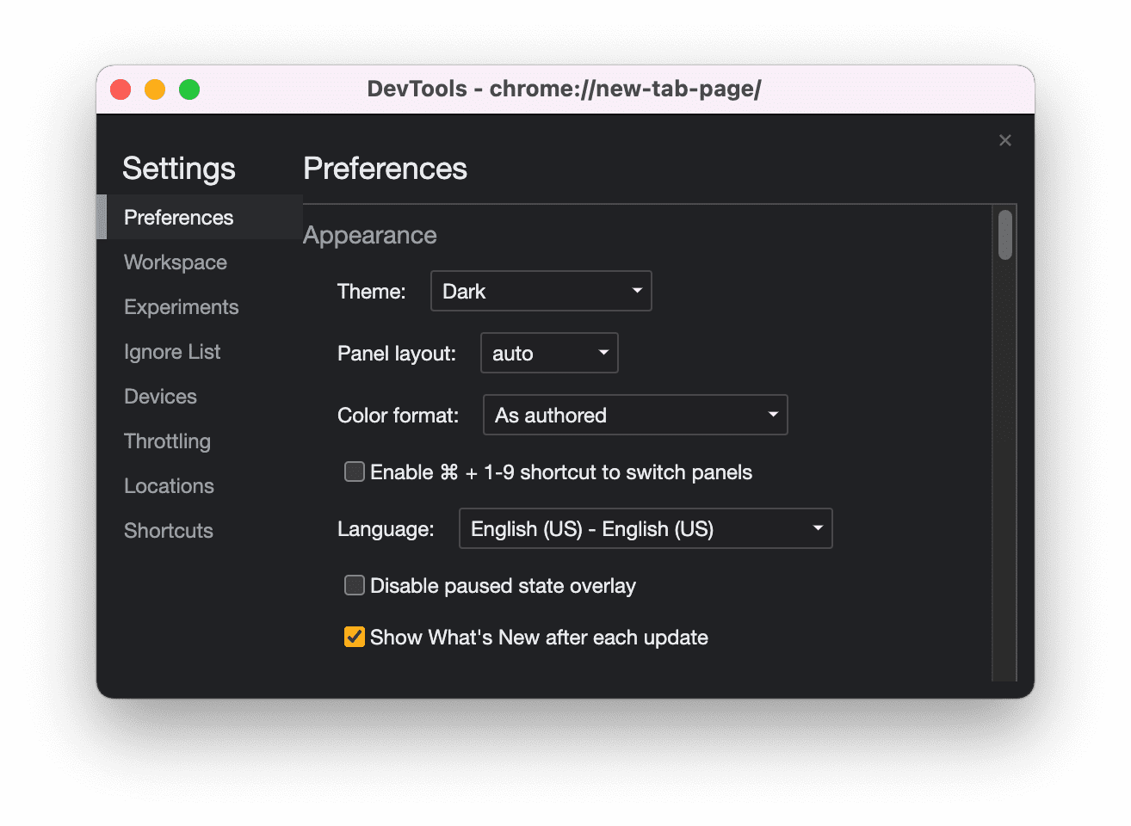Switch to the Throttling section
The width and height of the screenshot is (1131, 826).
click(x=167, y=441)
